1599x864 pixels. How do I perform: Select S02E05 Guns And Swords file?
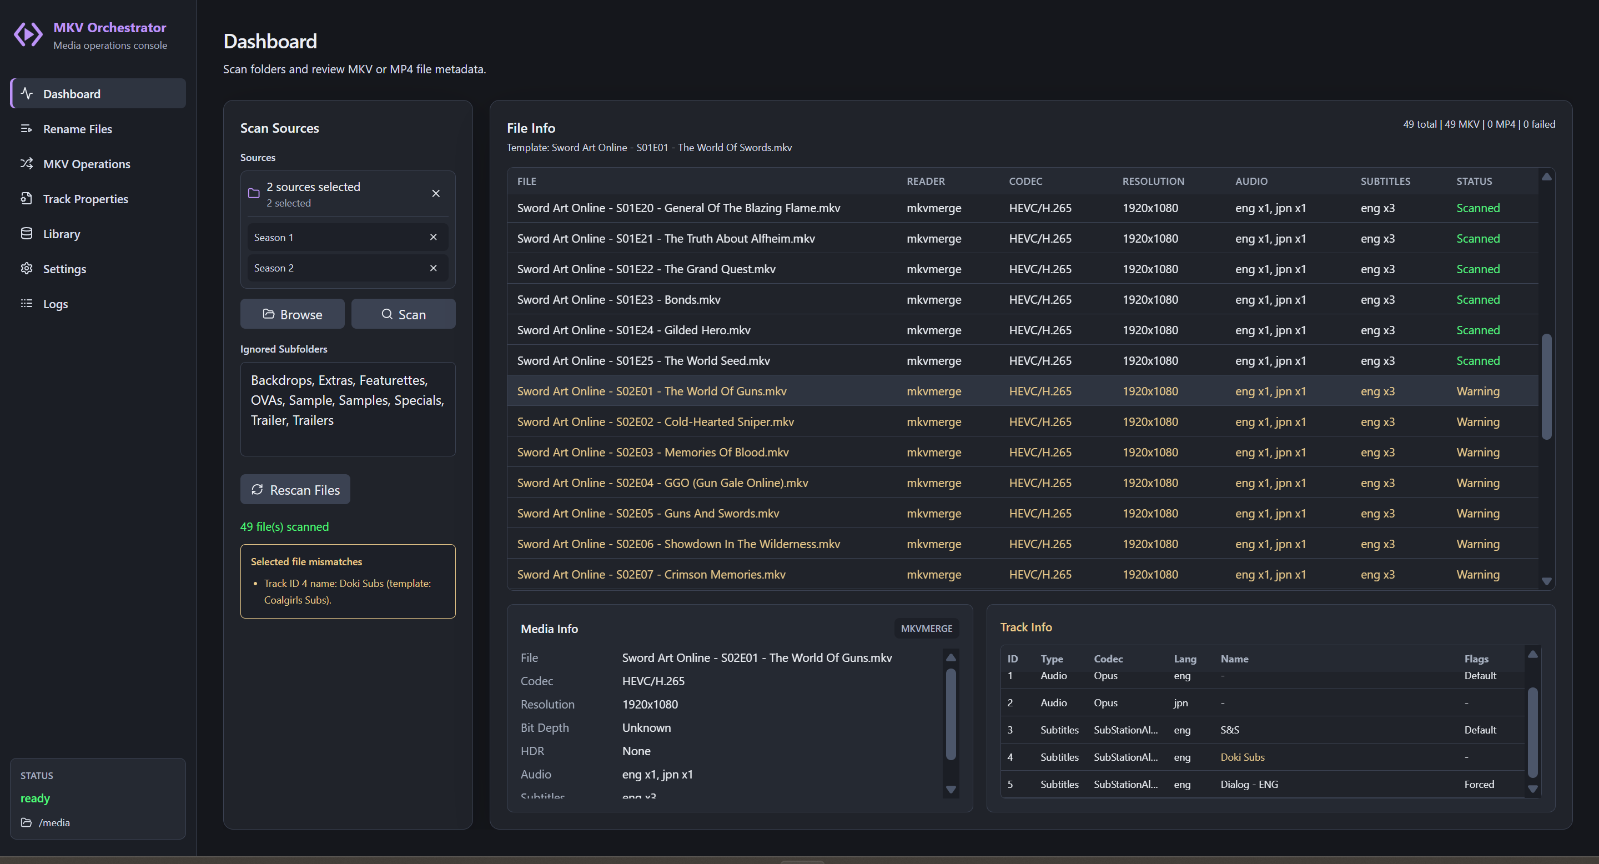(x=1022, y=513)
